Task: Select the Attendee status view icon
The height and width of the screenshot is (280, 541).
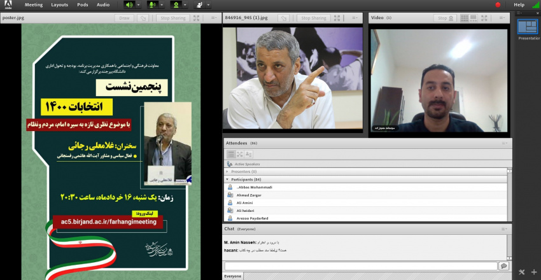Action: click(x=248, y=154)
